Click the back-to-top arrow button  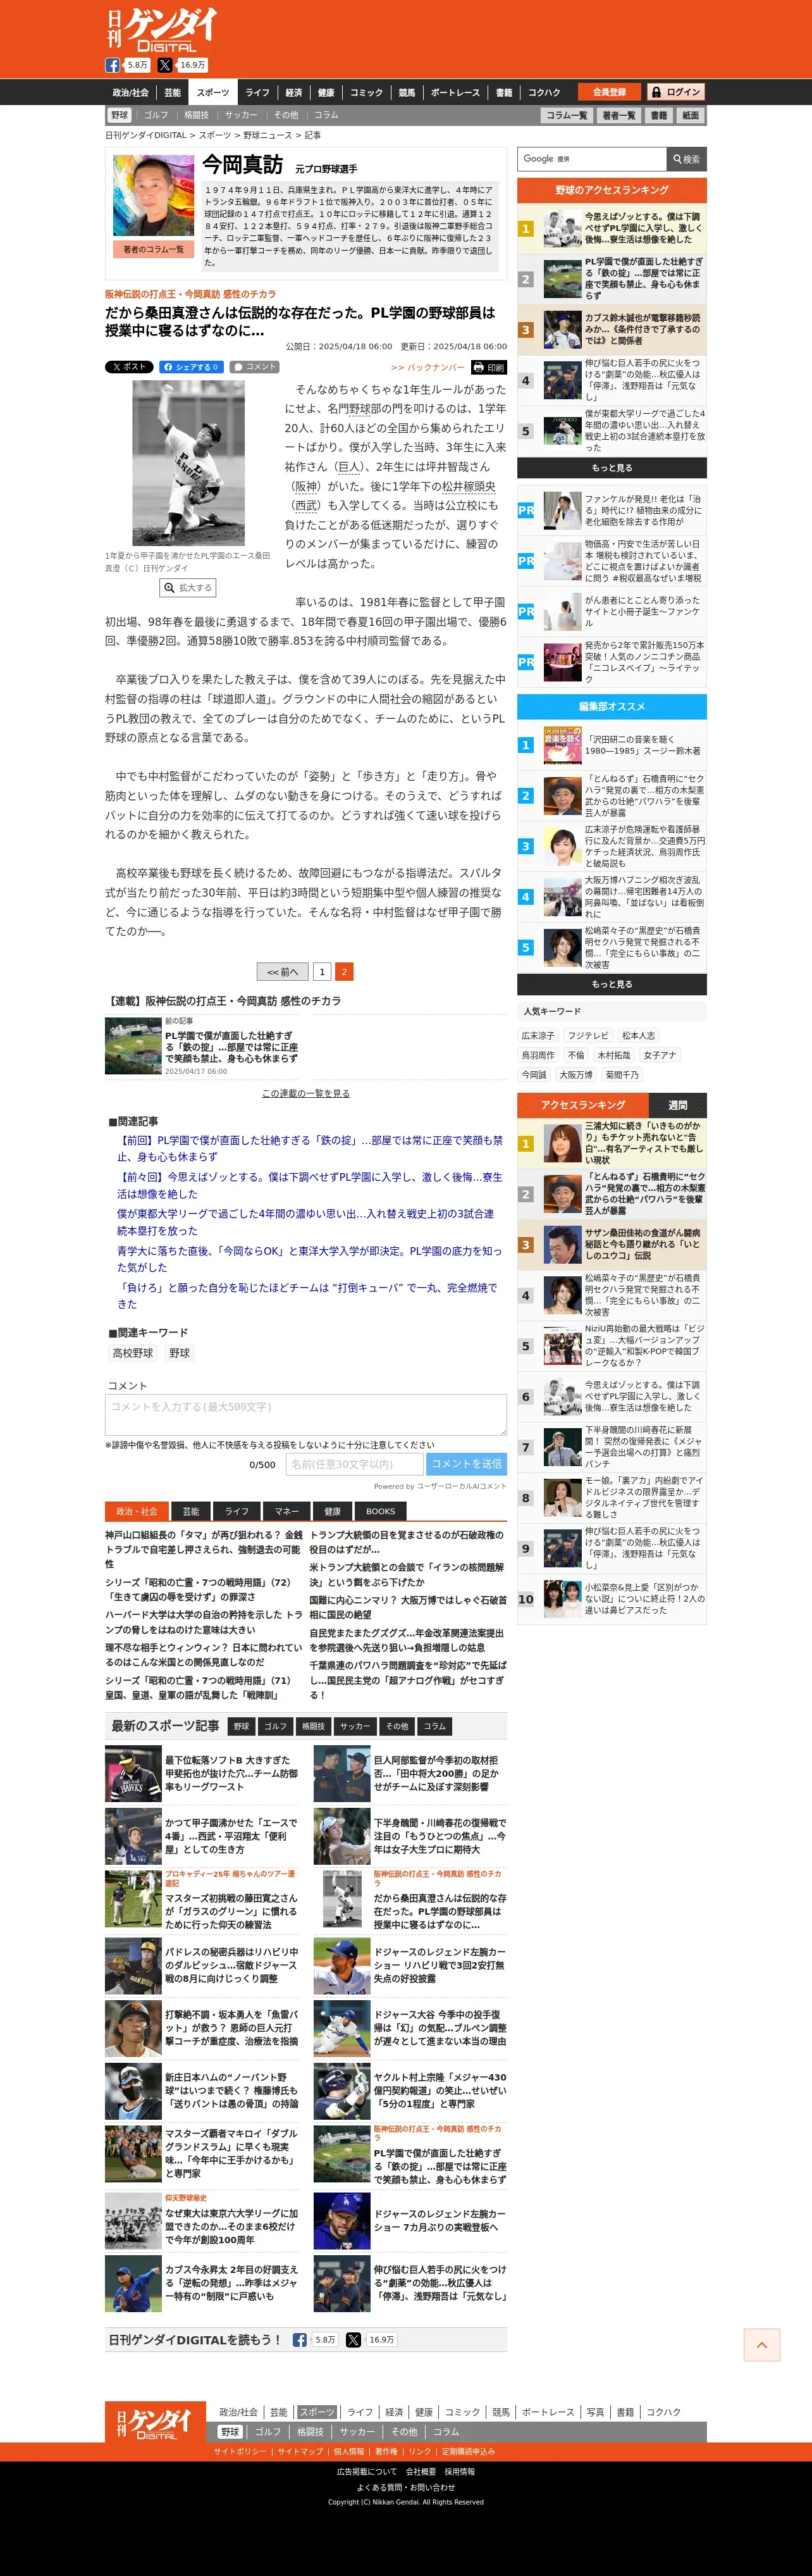(762, 2345)
